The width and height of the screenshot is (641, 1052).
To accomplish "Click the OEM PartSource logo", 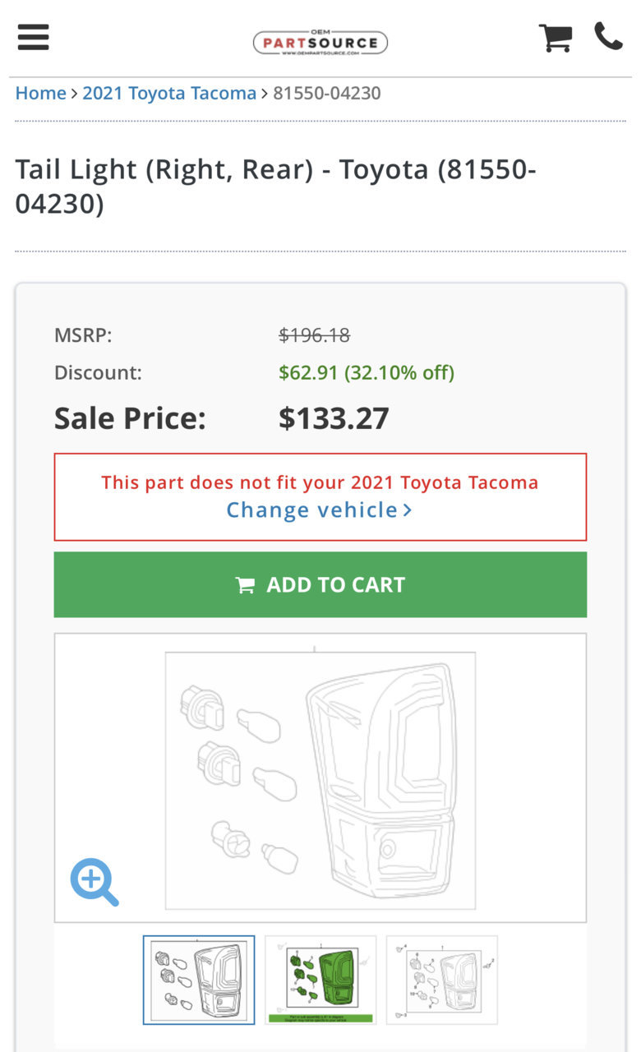I will pos(320,41).
